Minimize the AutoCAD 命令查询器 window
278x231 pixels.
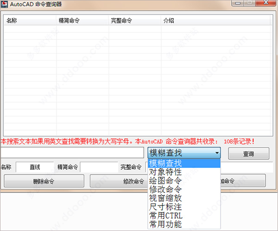238,3
